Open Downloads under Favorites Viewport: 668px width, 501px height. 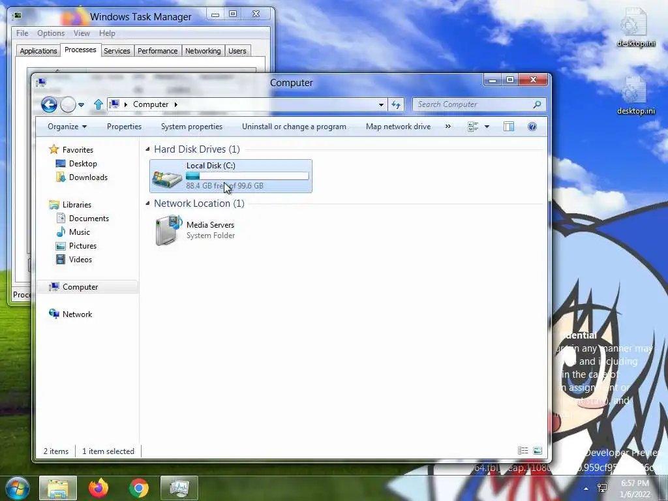(x=88, y=177)
